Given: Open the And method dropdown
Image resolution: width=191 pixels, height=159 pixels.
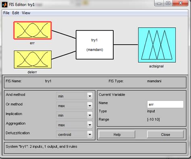Looking at the screenshot, I should [x=74, y=96].
